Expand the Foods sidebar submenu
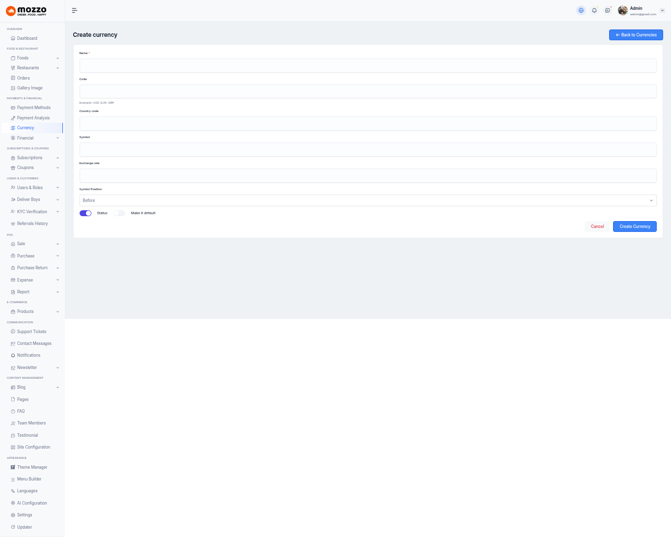This screenshot has height=537, width=671. 57,58
